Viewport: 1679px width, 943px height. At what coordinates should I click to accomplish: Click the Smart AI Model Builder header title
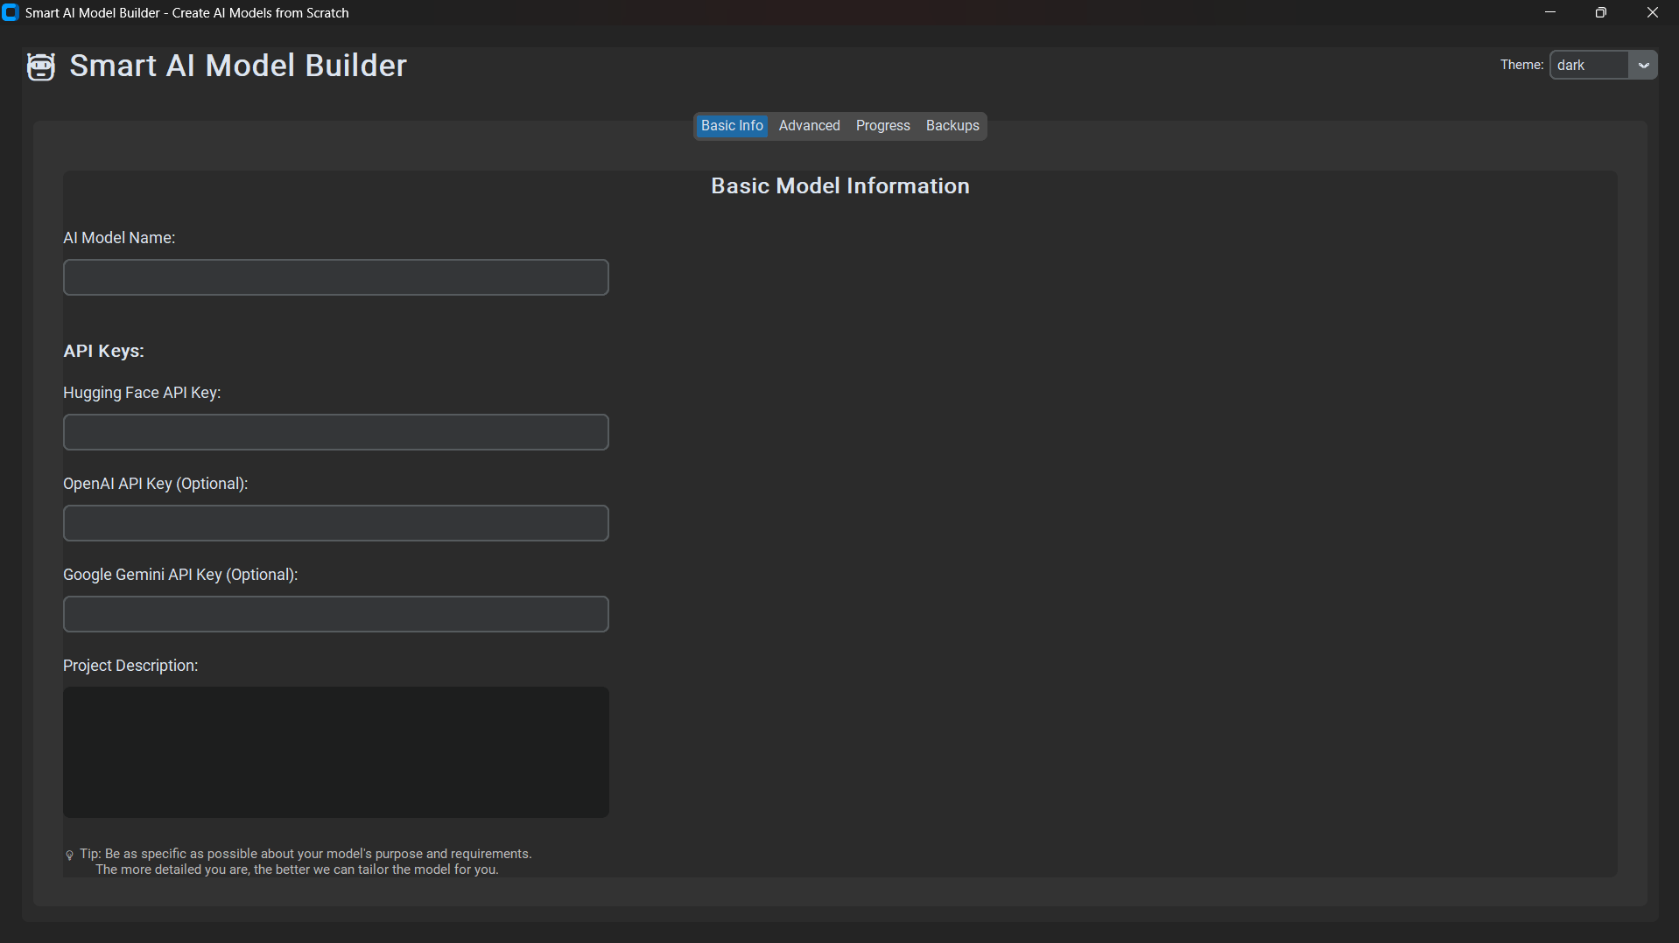coord(237,66)
